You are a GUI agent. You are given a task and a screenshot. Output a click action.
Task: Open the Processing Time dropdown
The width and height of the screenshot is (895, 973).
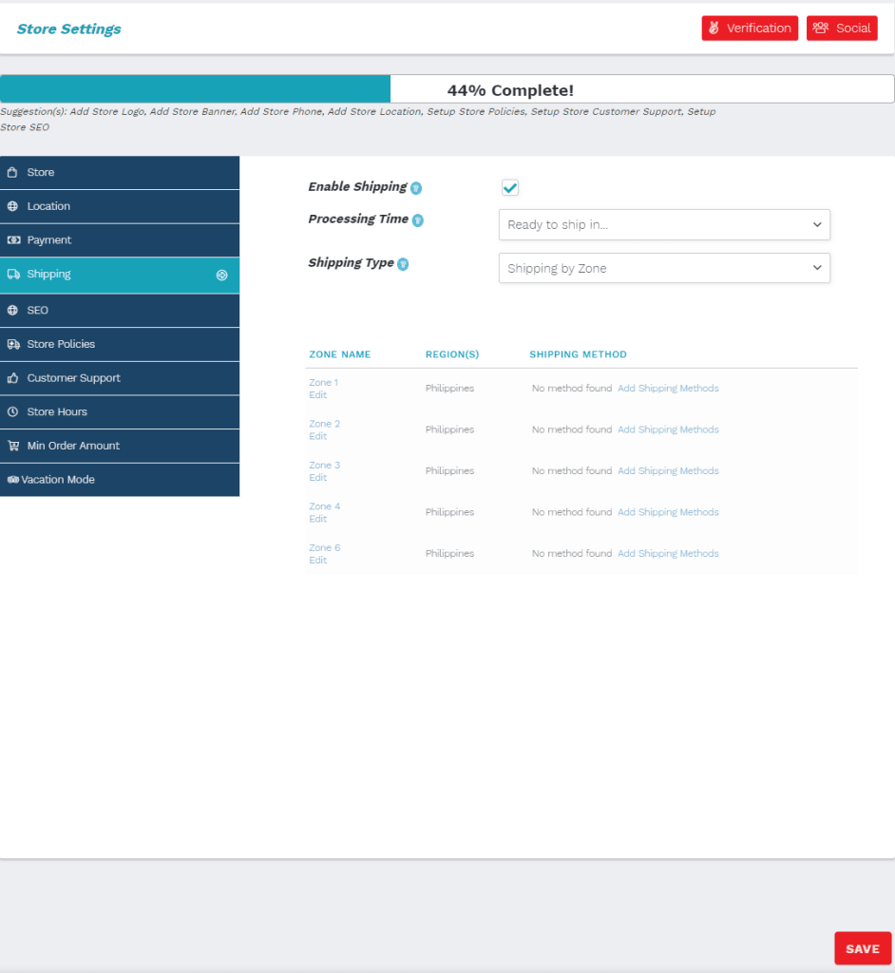664,225
